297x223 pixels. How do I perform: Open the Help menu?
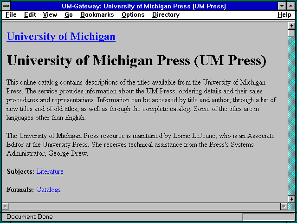[284, 15]
